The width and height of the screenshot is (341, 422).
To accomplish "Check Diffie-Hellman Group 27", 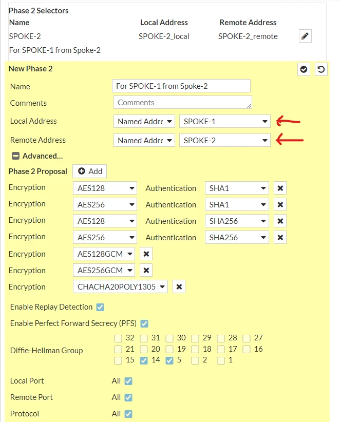I will click(x=247, y=338).
